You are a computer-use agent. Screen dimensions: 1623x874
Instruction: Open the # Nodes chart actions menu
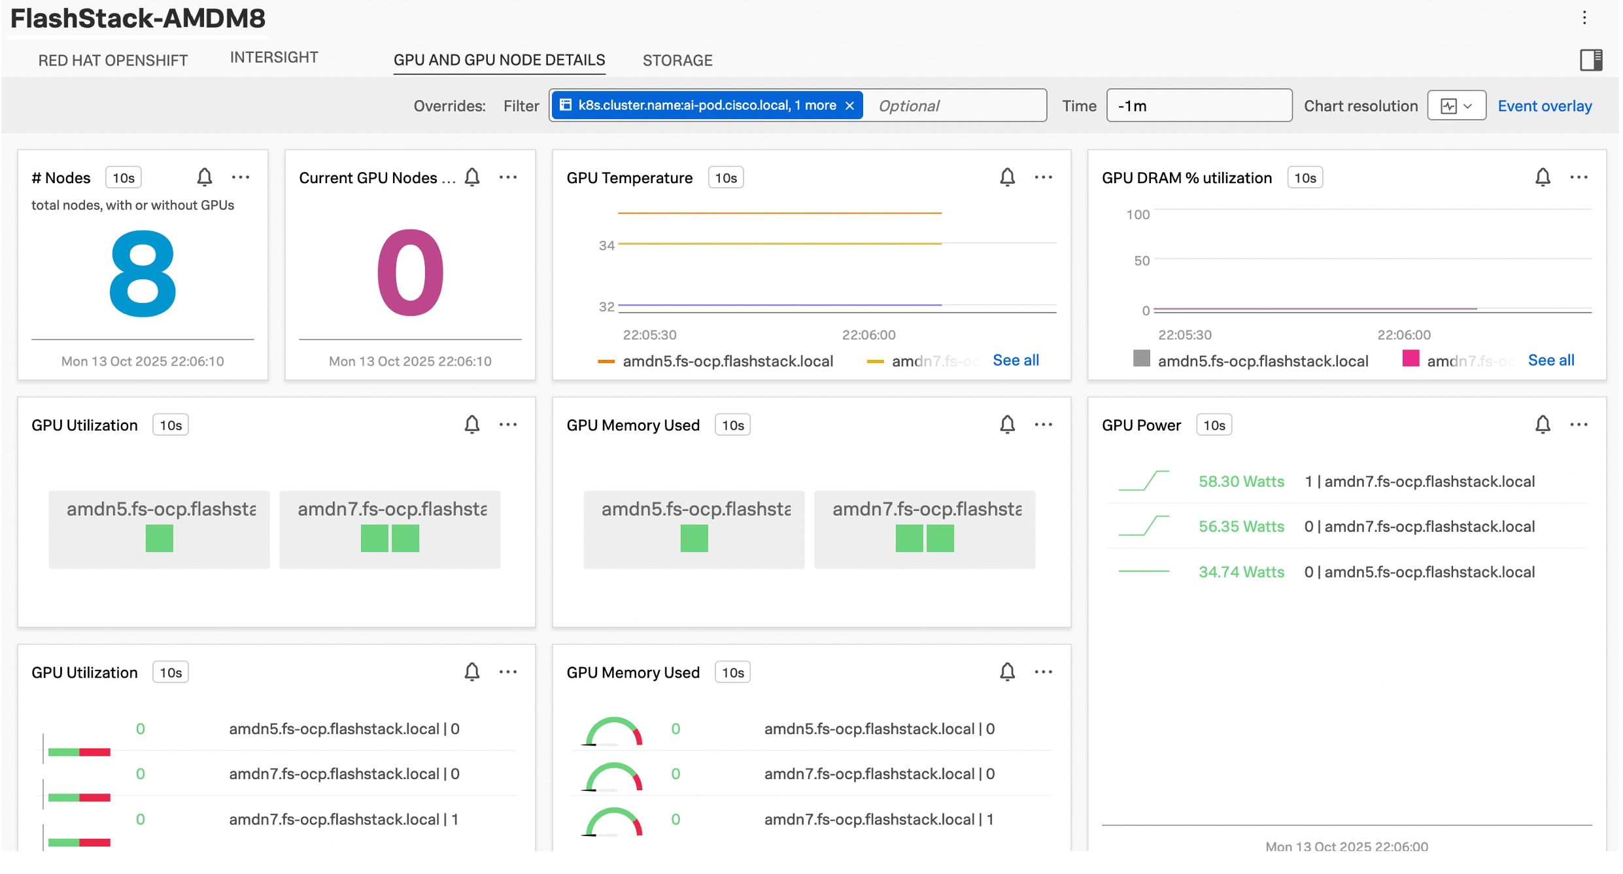pyautogui.click(x=241, y=177)
